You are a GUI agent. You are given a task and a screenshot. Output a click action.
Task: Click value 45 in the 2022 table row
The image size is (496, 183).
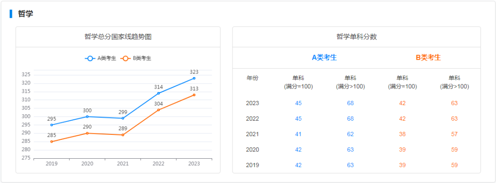pos(299,118)
